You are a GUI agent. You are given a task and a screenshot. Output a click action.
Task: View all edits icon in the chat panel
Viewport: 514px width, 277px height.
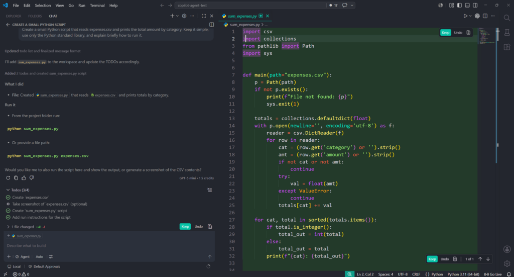coord(210,226)
